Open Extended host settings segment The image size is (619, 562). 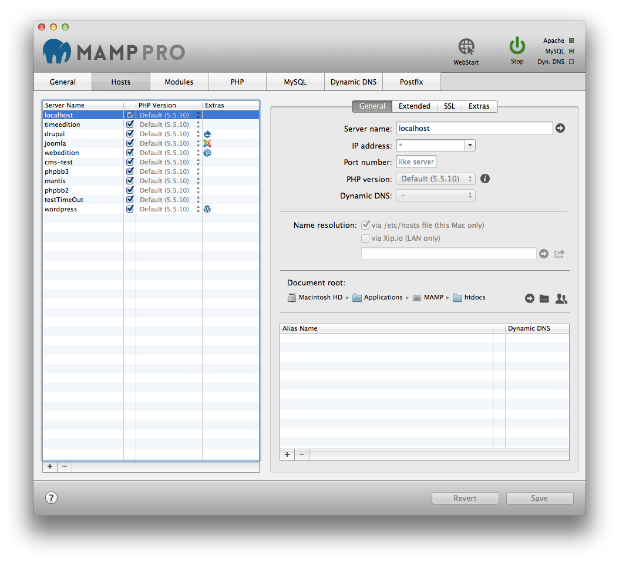pos(415,106)
